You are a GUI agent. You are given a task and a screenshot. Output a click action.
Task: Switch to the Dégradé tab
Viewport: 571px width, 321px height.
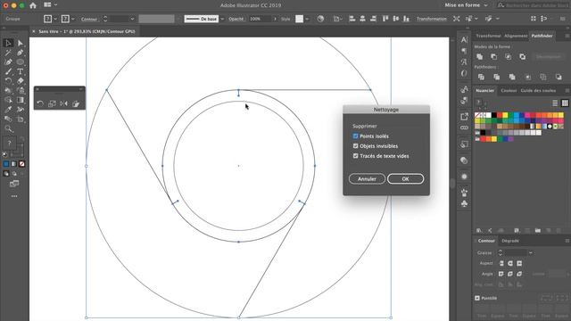[x=509, y=241]
